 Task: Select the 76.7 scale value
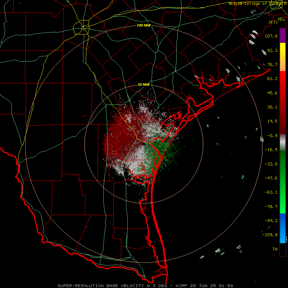pos(272,64)
